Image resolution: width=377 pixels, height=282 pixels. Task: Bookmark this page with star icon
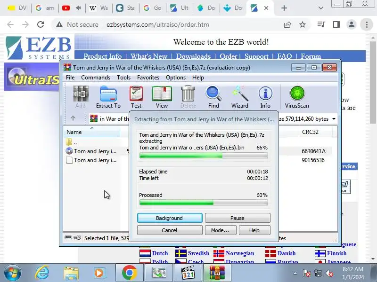pyautogui.click(x=303, y=24)
